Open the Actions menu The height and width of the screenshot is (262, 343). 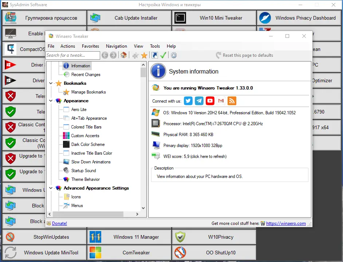[x=68, y=46]
